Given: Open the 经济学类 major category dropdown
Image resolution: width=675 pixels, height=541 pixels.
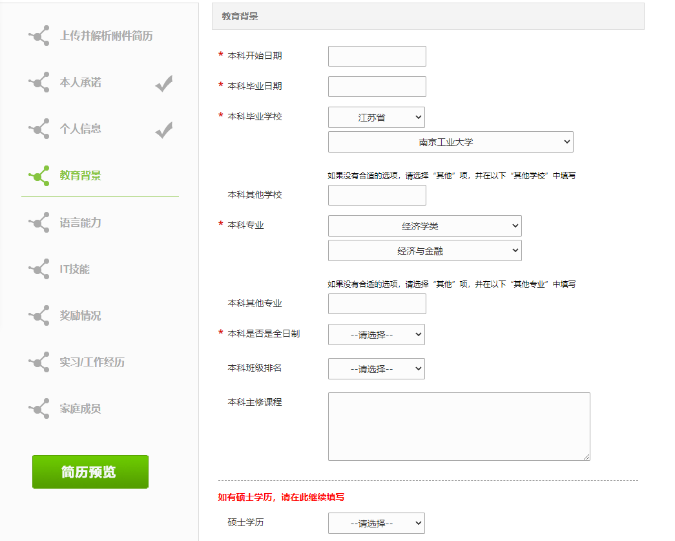Looking at the screenshot, I should pyautogui.click(x=424, y=226).
